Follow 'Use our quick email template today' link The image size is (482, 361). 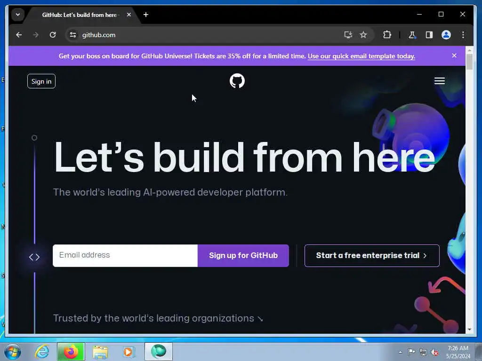(361, 56)
